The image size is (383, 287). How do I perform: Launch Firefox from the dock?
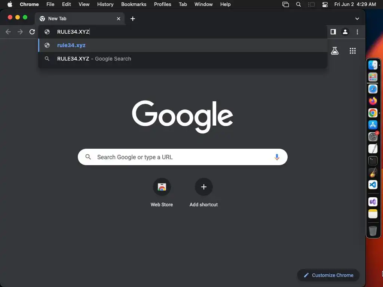coord(373,101)
